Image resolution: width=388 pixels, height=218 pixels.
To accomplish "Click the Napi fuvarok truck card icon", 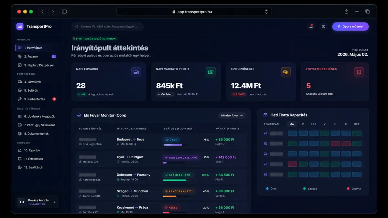I will (136, 72).
